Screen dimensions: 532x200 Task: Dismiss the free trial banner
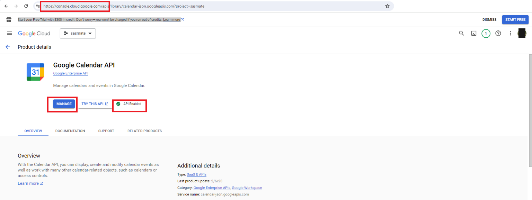(x=489, y=20)
